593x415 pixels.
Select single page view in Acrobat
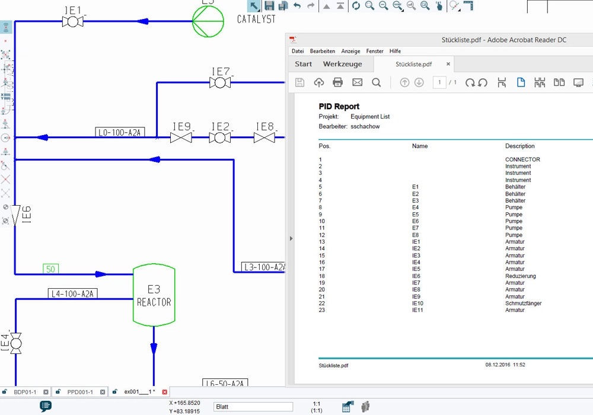pos(521,82)
